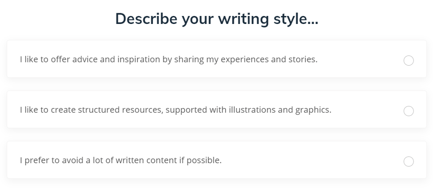Toggle the circle beside the 'if possible' option

(408, 161)
